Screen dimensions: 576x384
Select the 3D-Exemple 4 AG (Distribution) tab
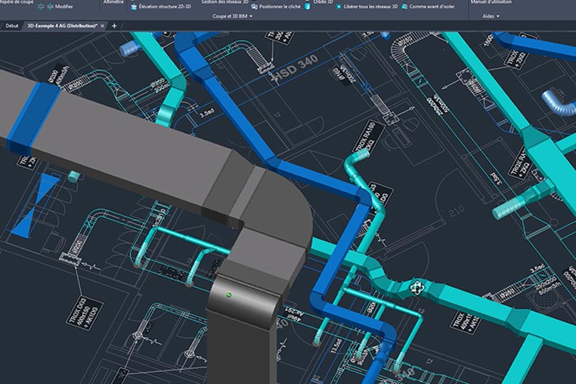(x=61, y=26)
